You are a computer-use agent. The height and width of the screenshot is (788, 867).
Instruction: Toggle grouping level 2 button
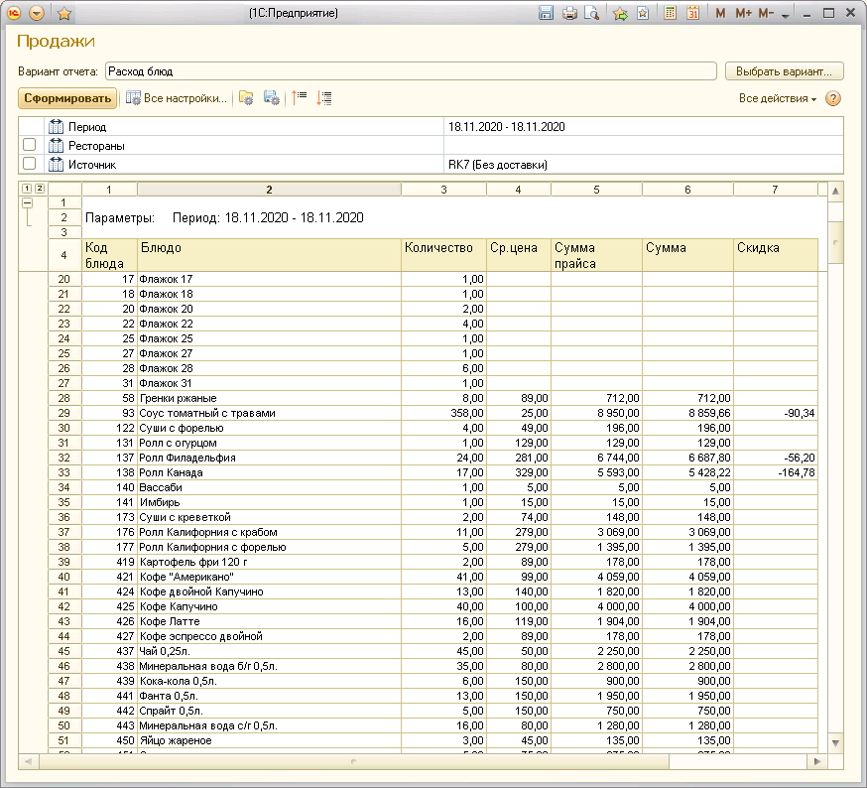[x=40, y=189]
